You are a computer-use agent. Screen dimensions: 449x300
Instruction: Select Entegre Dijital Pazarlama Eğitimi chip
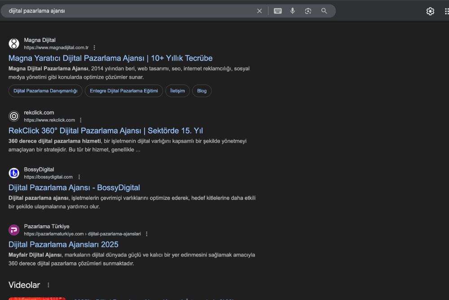point(124,91)
